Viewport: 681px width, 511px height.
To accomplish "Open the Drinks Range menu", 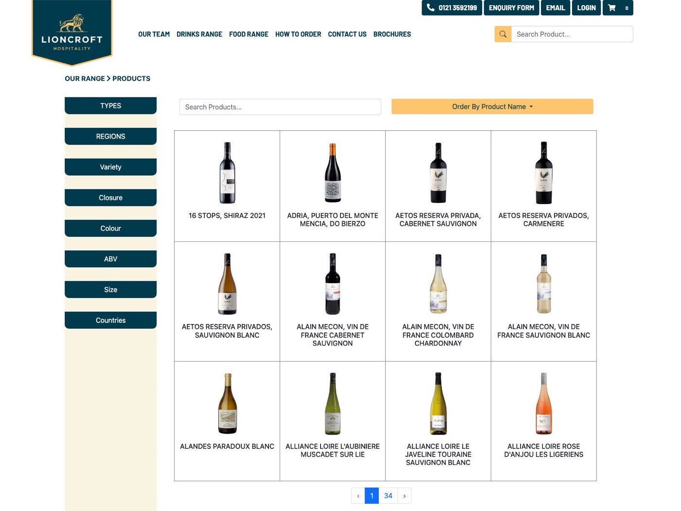I will point(199,34).
